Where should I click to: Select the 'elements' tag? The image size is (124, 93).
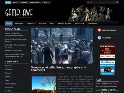coord(102,87)
